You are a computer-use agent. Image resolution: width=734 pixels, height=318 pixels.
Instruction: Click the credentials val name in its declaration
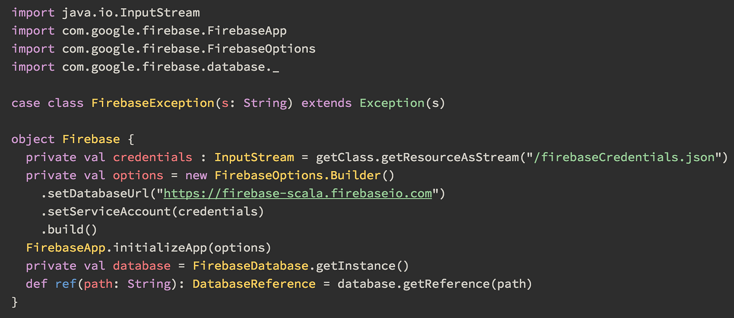(x=152, y=157)
